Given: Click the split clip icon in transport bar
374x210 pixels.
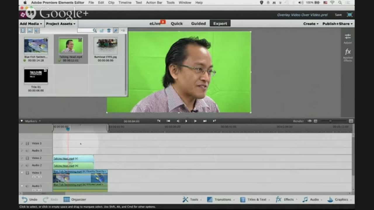Looking at the screenshot, I should (x=159, y=121).
